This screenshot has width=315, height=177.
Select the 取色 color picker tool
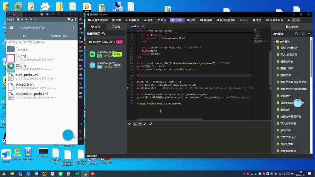pyautogui.click(x=162, y=20)
